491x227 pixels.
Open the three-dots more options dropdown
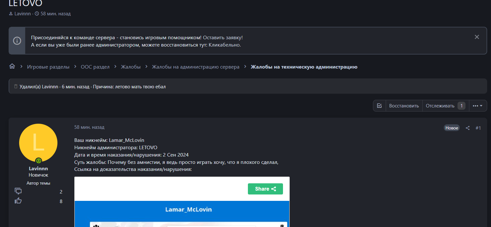[478, 106]
